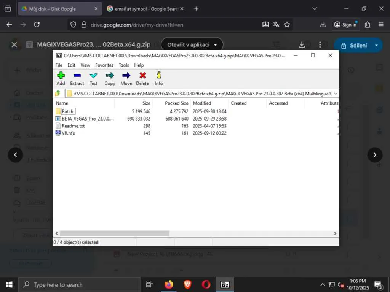Open the browser hamburger menu
Screen dimensions: 390x292
pyautogui.click(x=381, y=25)
